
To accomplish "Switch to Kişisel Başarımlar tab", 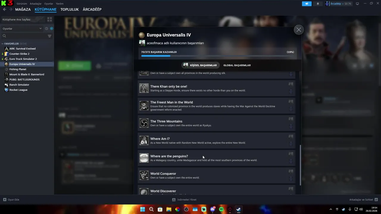I will (x=200, y=65).
